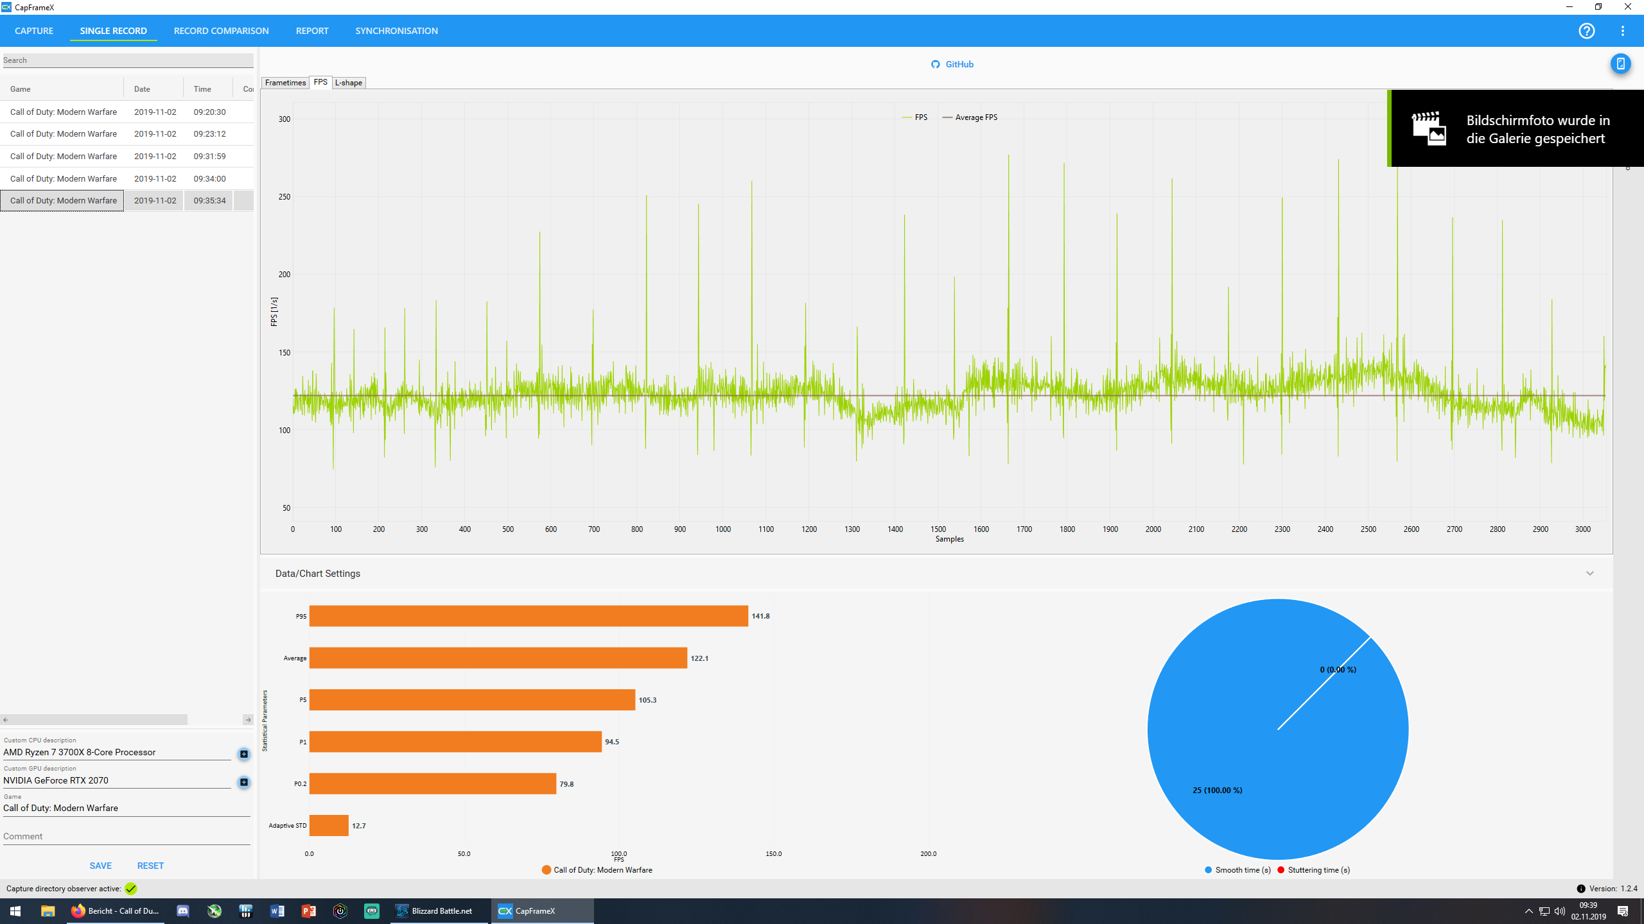This screenshot has width=1644, height=924.
Task: Click the plus icon beside CPU description
Action: point(244,754)
